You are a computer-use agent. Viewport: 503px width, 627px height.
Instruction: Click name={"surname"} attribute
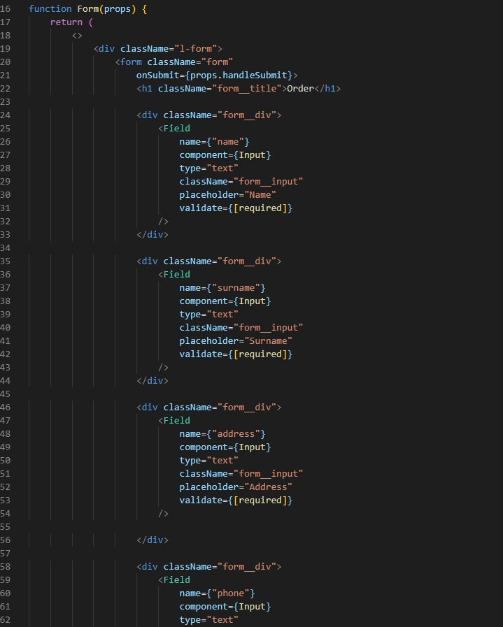222,287
